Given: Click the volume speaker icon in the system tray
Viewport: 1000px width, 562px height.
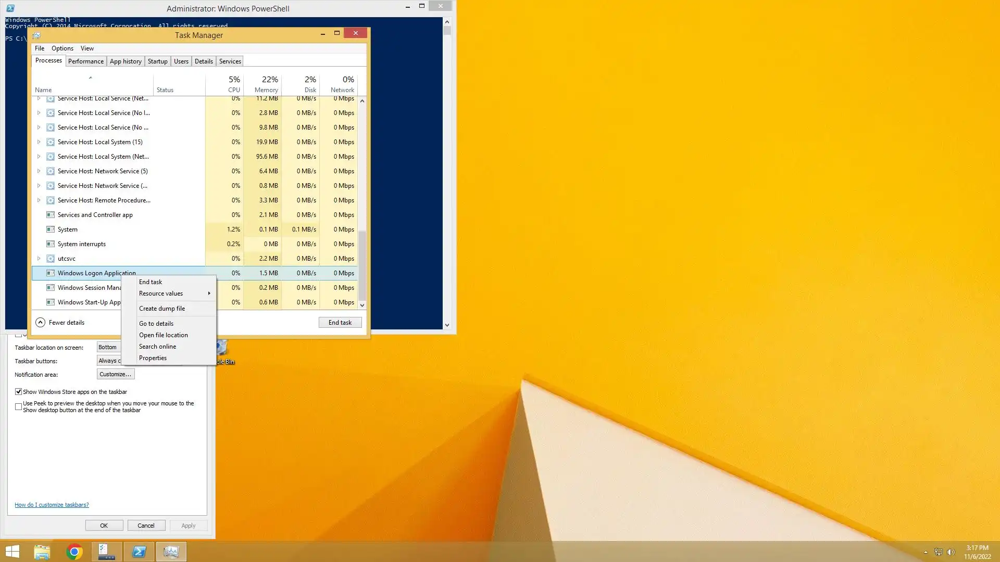Looking at the screenshot, I should pyautogui.click(x=951, y=552).
